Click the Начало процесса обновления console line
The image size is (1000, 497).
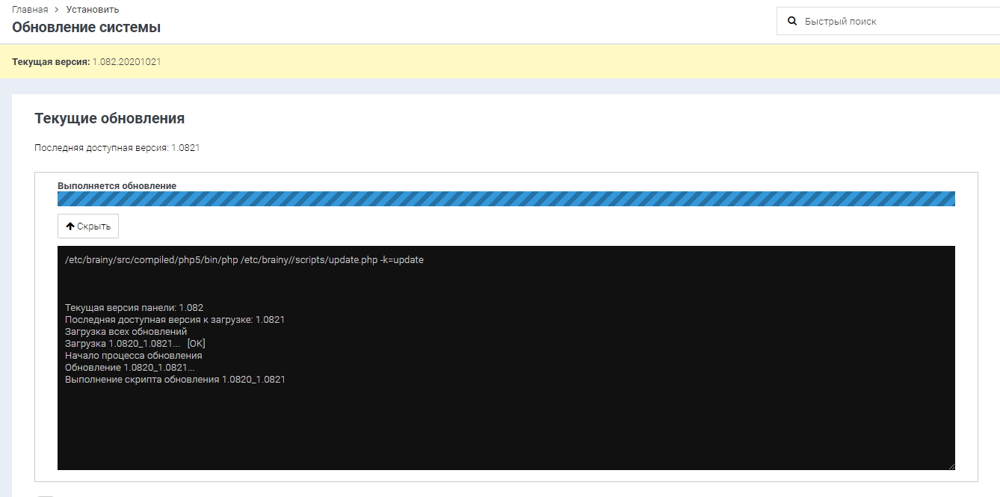pyautogui.click(x=133, y=355)
